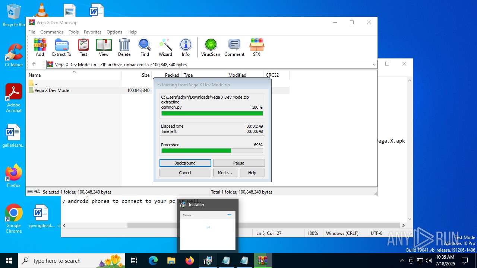Screen dimensions: 477x268
Task: Go up one folder level arrow
Action: click(x=34, y=64)
